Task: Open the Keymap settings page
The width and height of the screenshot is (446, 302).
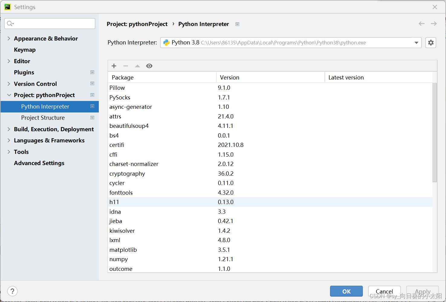Action: (25, 50)
